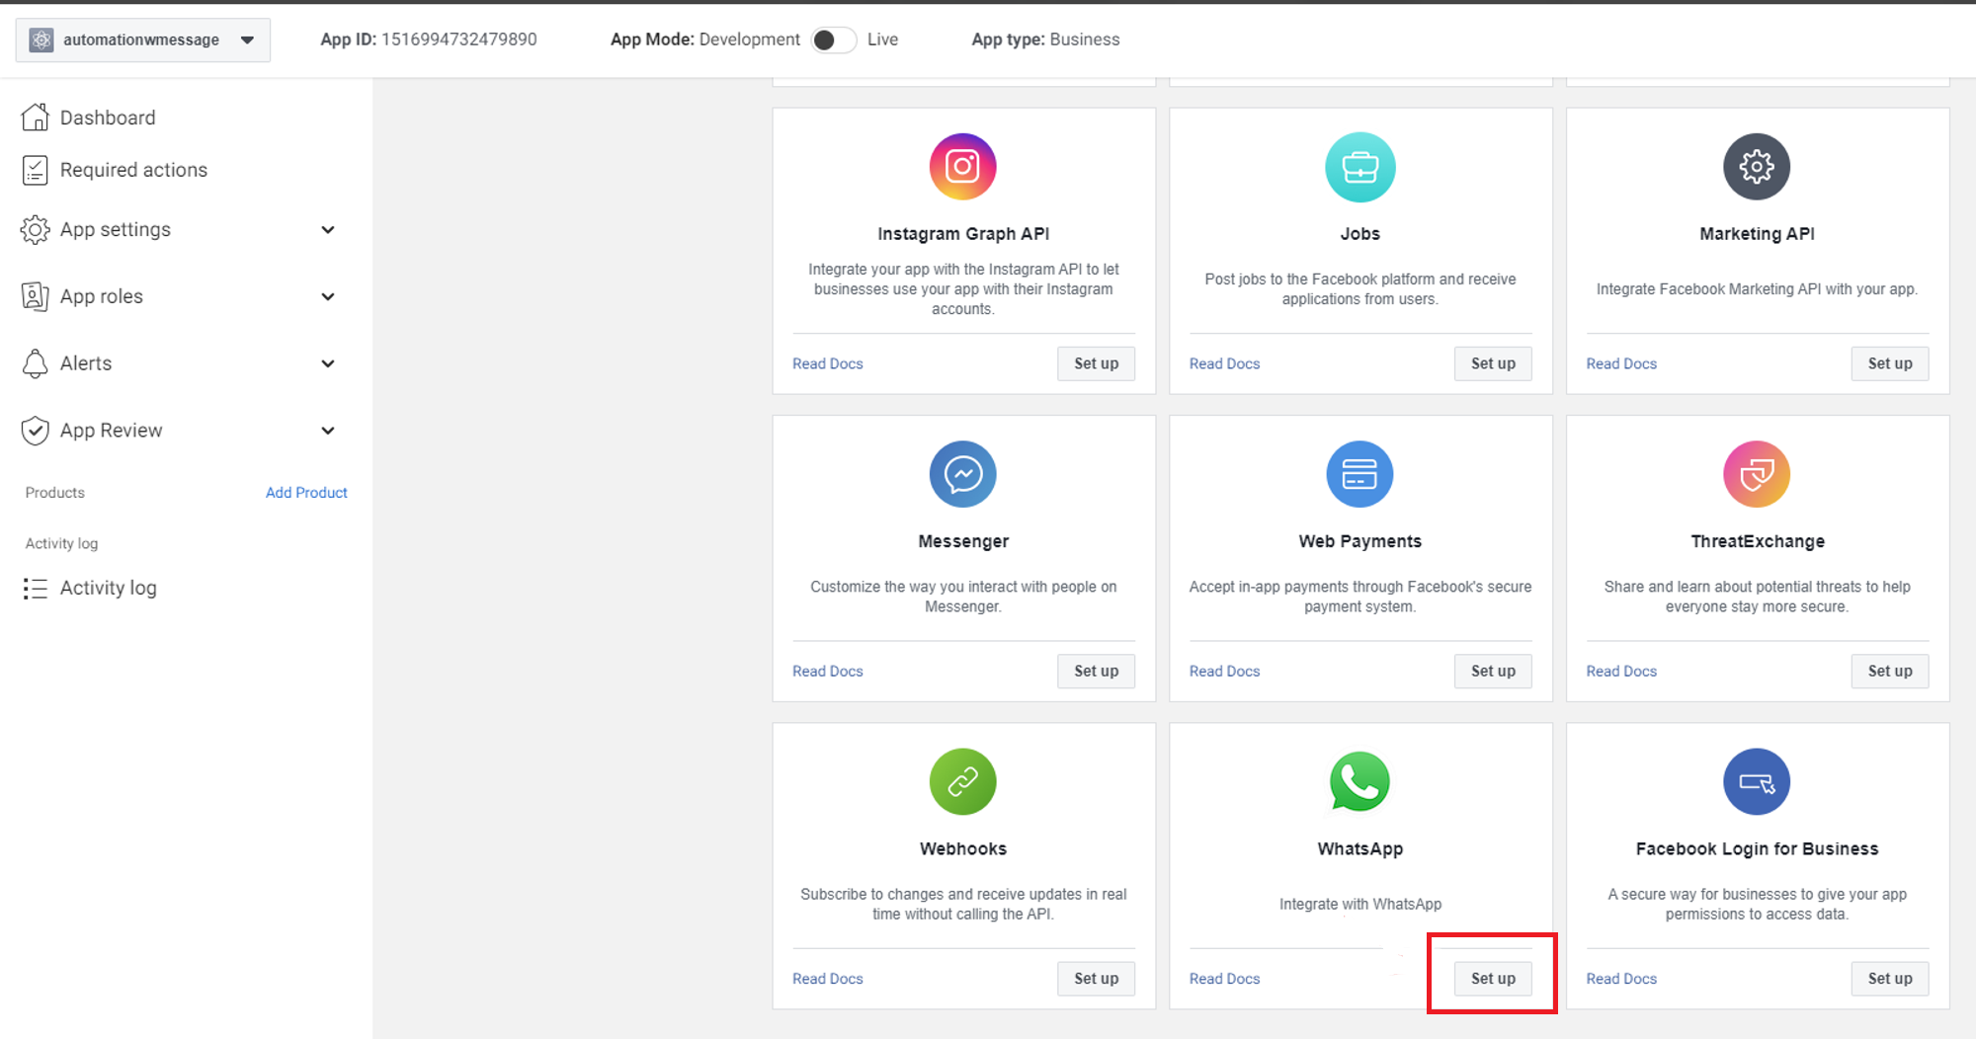
Task: Set up the WhatsApp product
Action: tap(1493, 979)
